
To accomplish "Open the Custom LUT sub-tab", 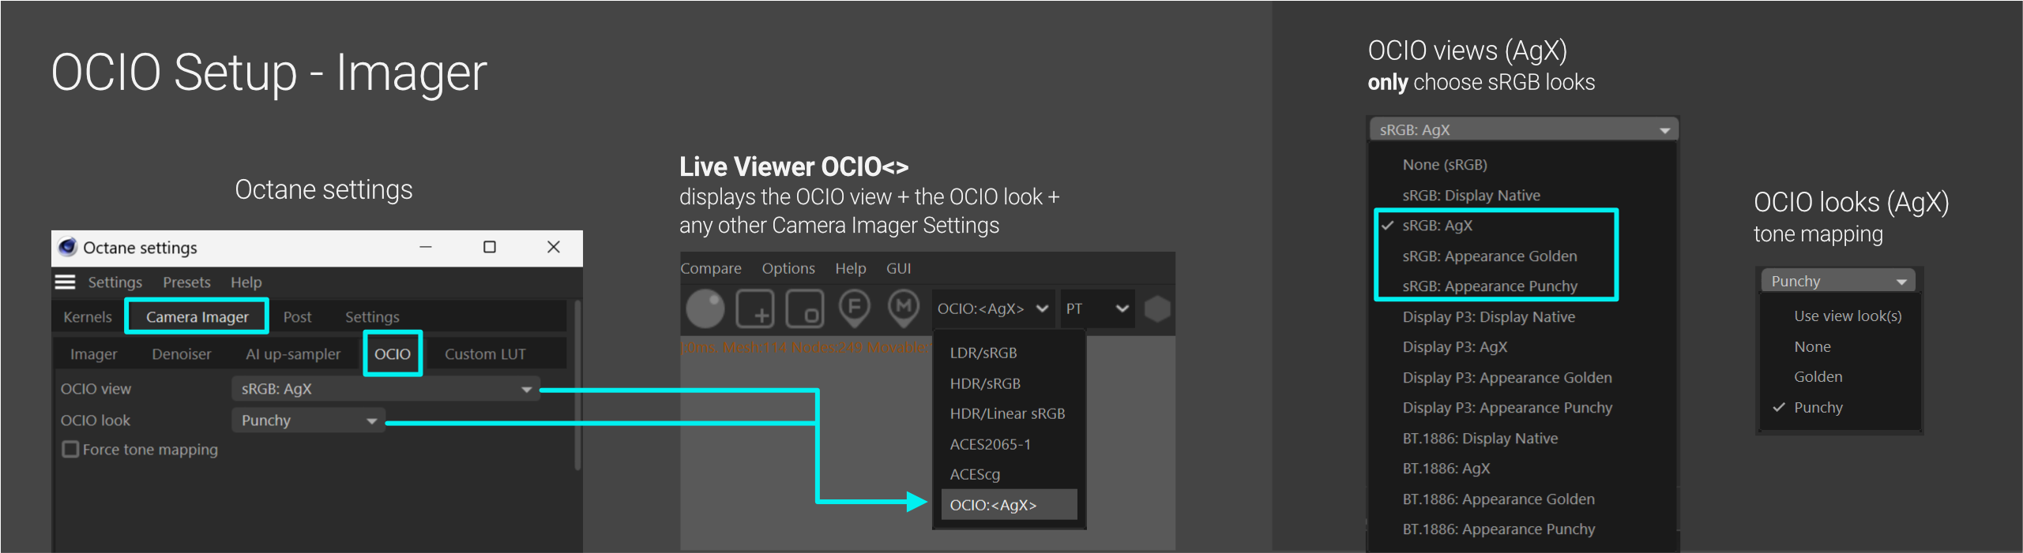I will [x=484, y=353].
